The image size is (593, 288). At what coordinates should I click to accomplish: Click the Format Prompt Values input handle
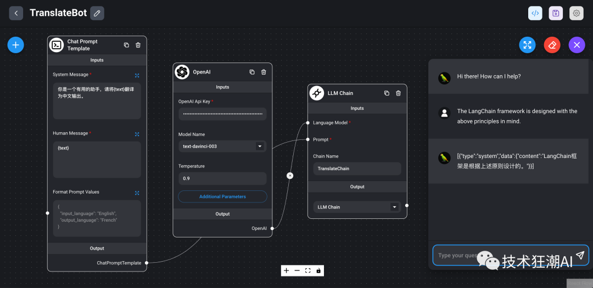pyautogui.click(x=47, y=213)
